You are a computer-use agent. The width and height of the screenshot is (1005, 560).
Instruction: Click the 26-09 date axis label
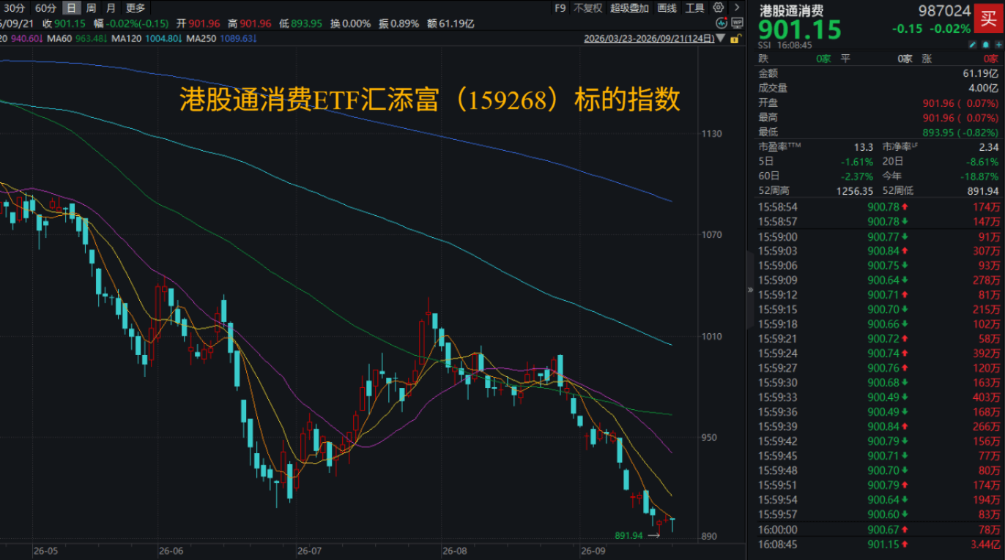point(593,550)
